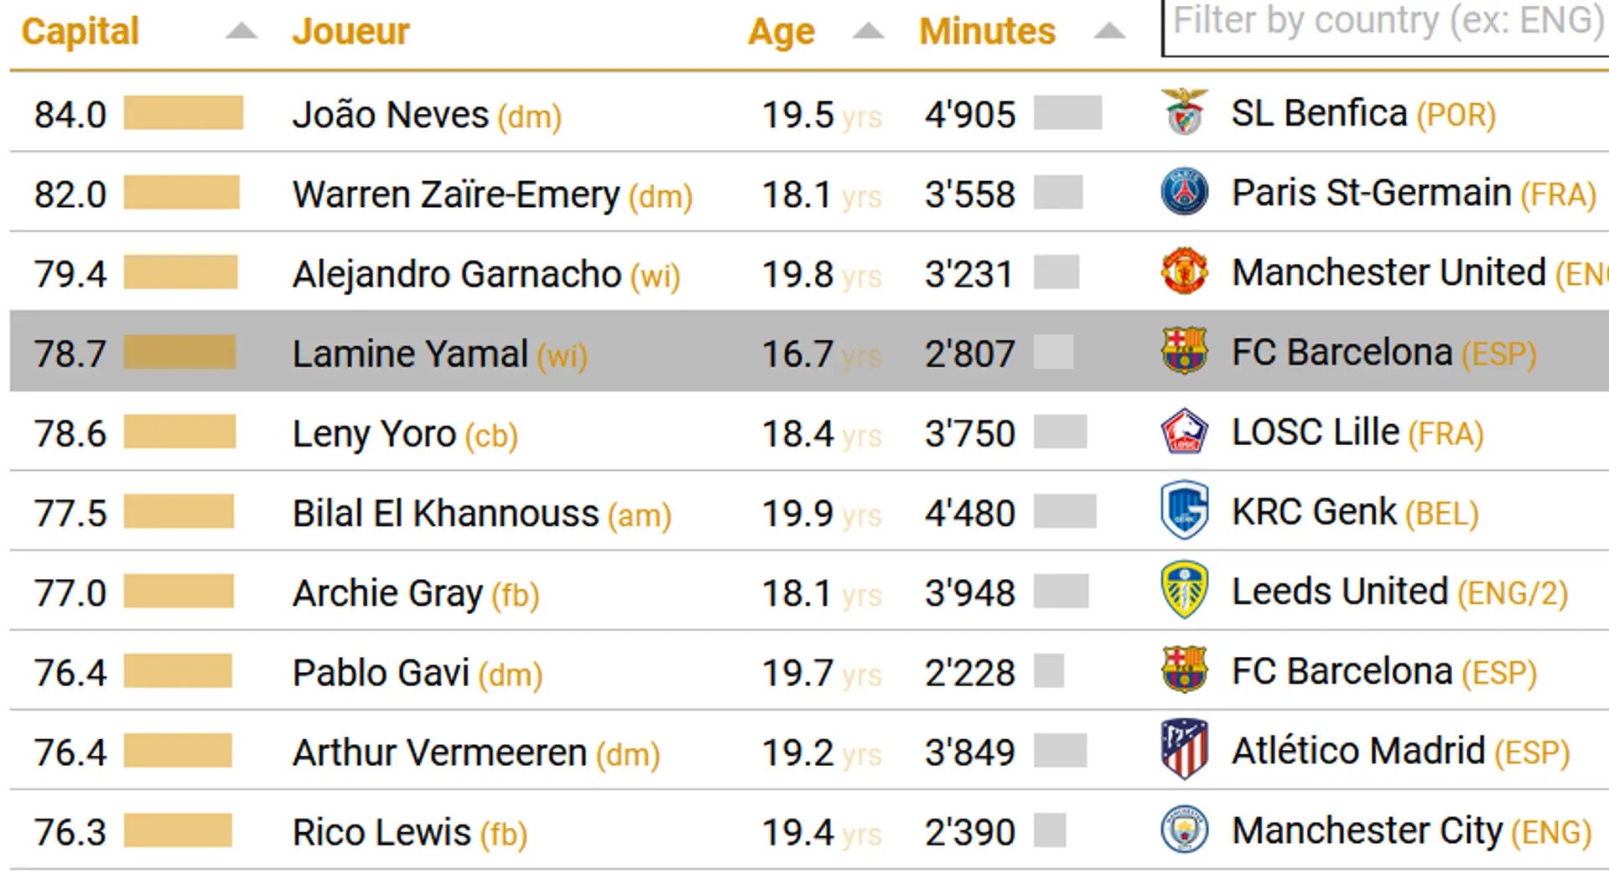Screen dimensions: 1609x879
Task: Click the LOSC Lille club logo
Action: click(x=1184, y=432)
